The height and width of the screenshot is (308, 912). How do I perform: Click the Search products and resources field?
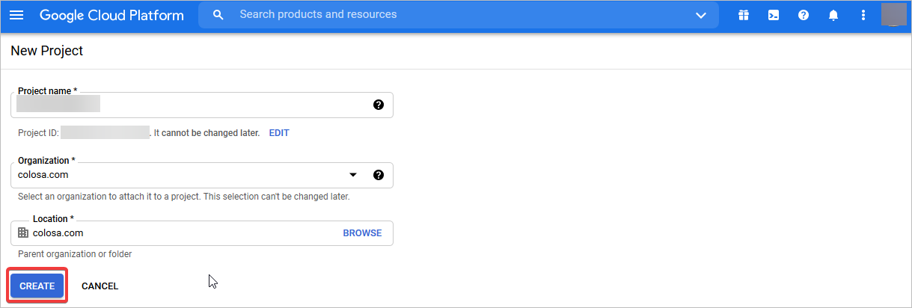pos(449,15)
